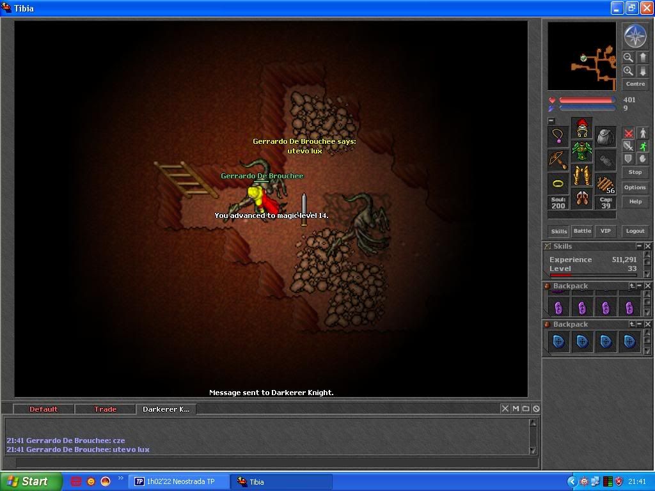655x491 pixels.
Task: Switch to Neostrada TP taskbar window
Action: pos(178,481)
